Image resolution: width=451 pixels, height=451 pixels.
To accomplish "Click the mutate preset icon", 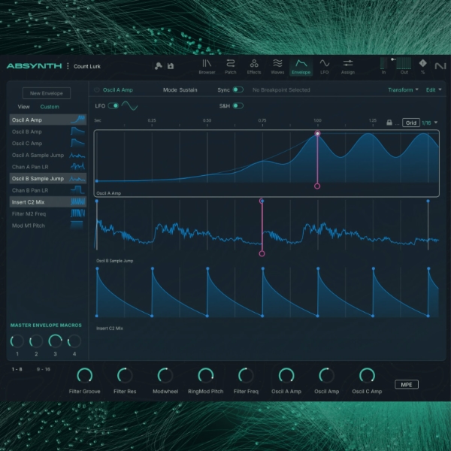I will pyautogui.click(x=158, y=66).
